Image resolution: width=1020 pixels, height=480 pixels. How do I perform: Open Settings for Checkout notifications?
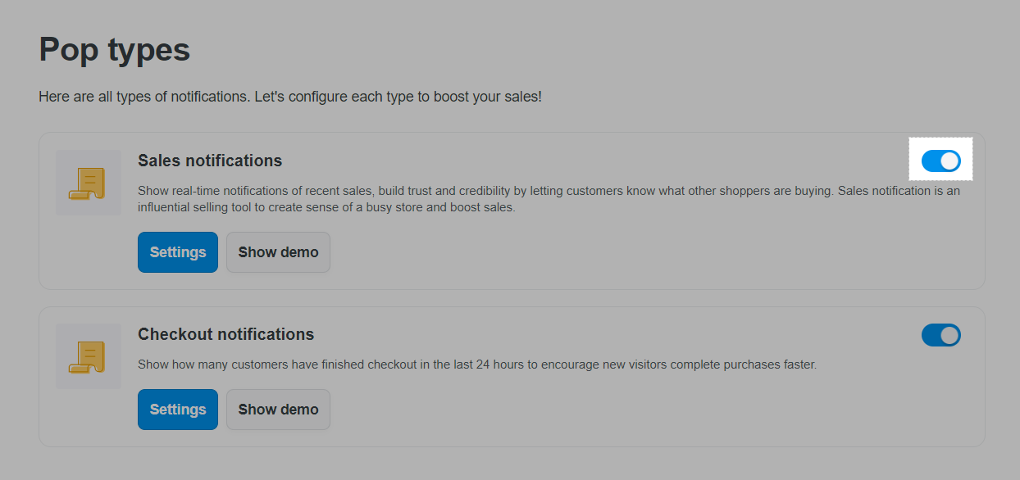tap(178, 410)
